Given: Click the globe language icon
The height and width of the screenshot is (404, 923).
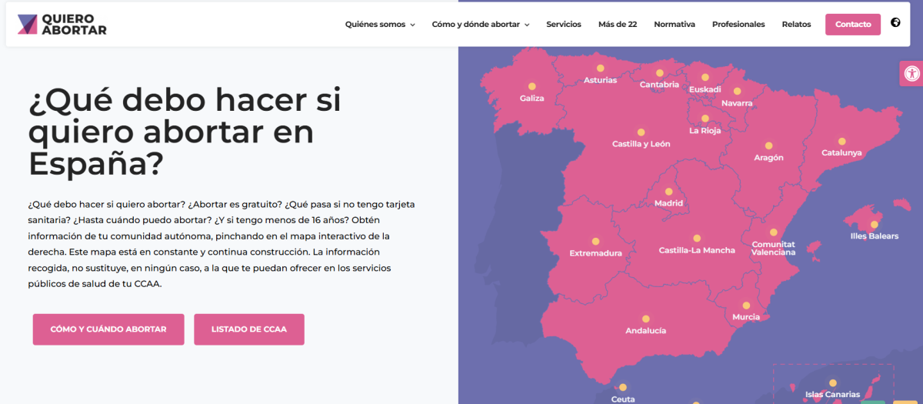Looking at the screenshot, I should pyautogui.click(x=895, y=23).
